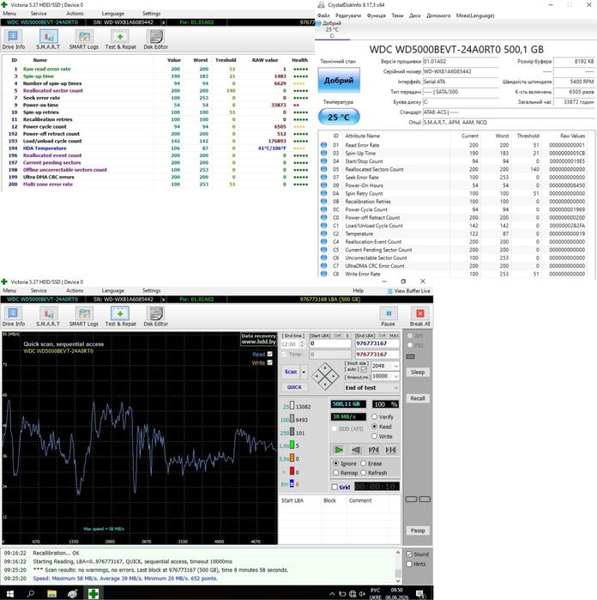Viewport: 597px width, 600px height.
Task: Open the timeout 10000 dropdown
Action: 395,376
